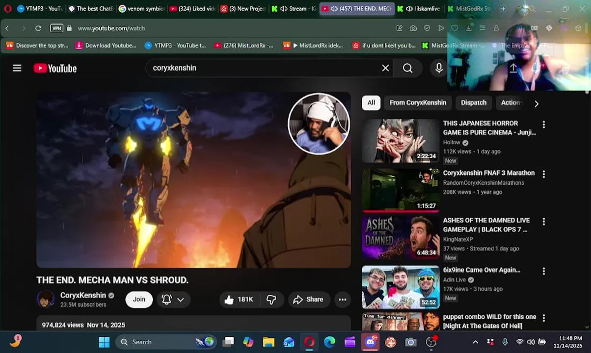591x353 pixels.
Task: Open the Opera main menu icon
Action: pos(7,8)
